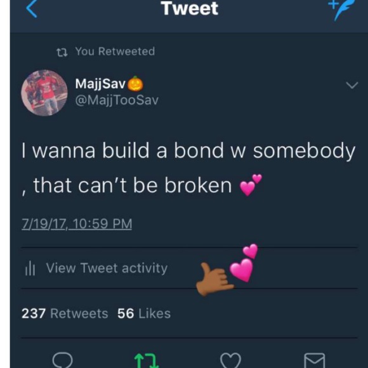
Task: Tap the small retweet icon beside You Retweeted
Action: [x=62, y=52]
